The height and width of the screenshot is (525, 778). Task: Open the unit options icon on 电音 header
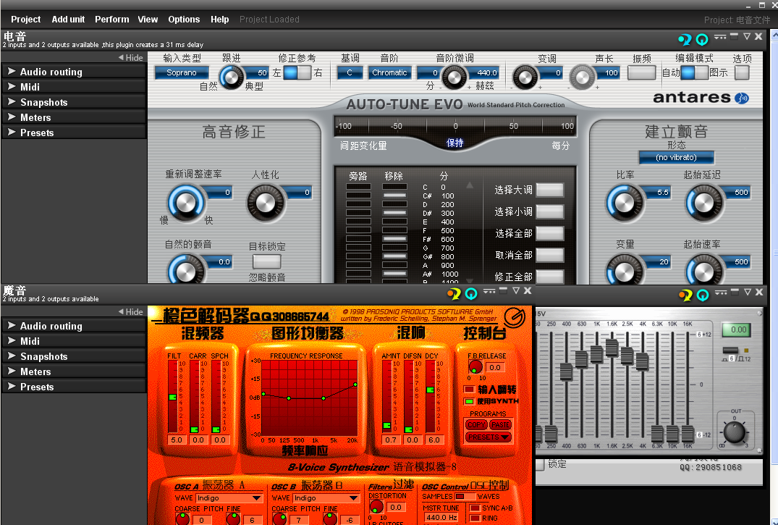pos(720,37)
